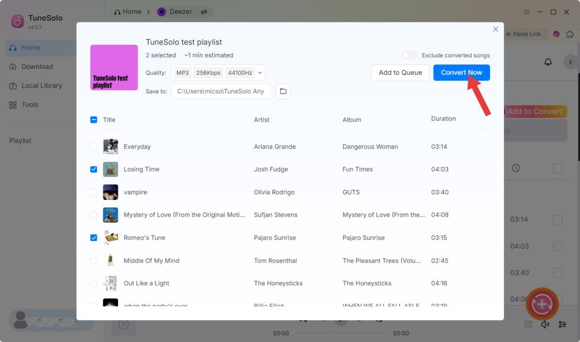
Task: Click the red floating add-to-convert icon
Action: (x=542, y=304)
